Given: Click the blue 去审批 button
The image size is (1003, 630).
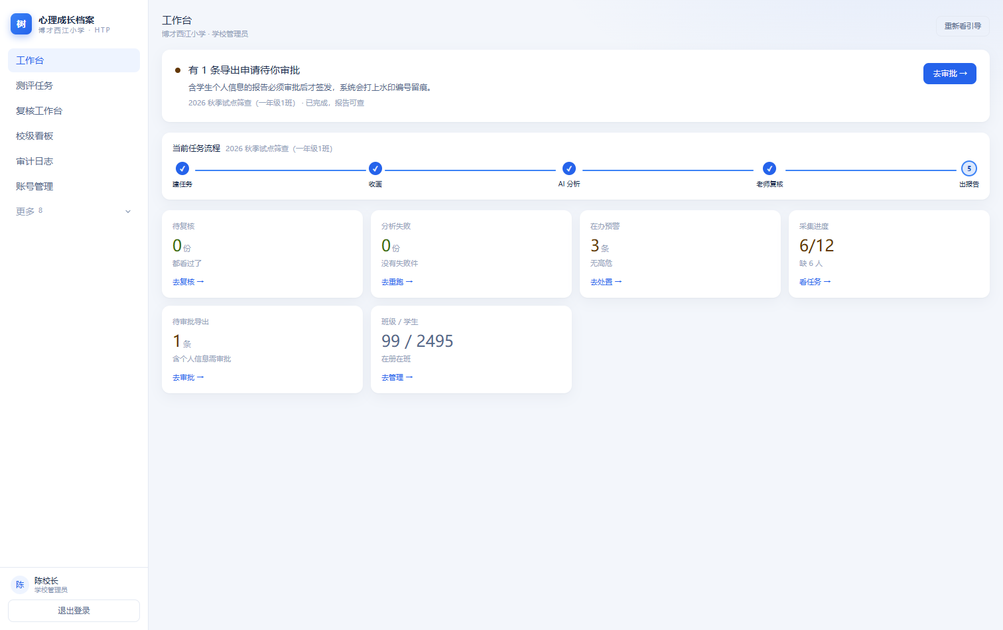Looking at the screenshot, I should point(950,74).
